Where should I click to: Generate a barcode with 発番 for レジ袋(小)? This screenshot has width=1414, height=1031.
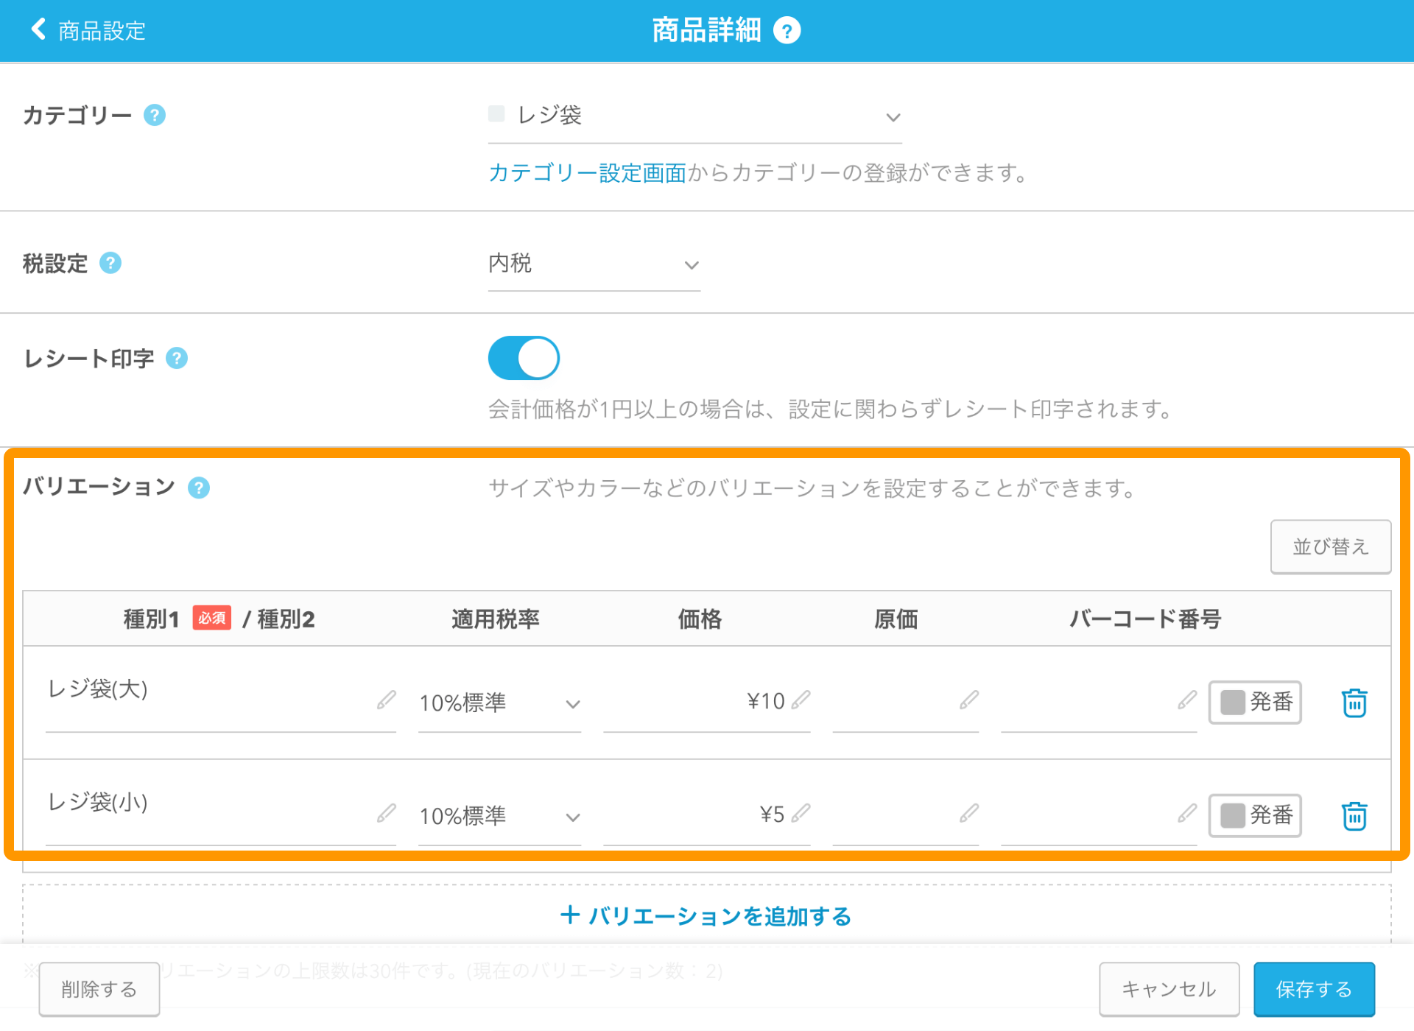coord(1255,816)
